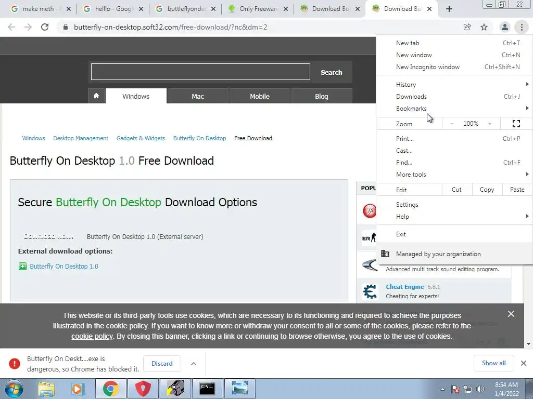Expand the Bookmarks submenu

tap(454, 109)
